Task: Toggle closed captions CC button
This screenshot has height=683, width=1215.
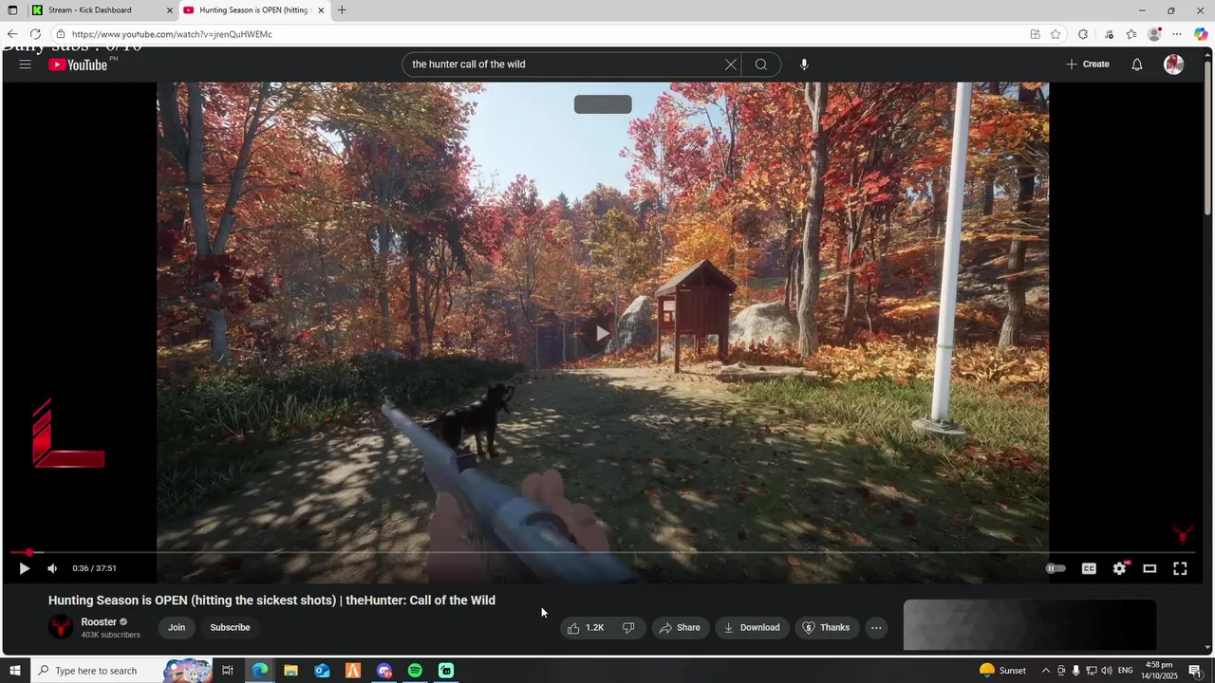Action: coord(1089,568)
